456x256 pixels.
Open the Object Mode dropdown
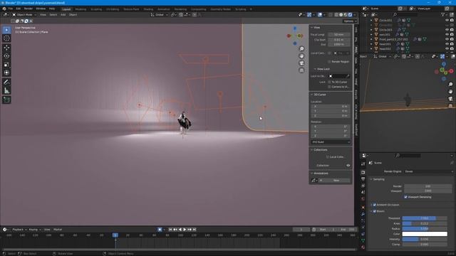coord(24,14)
